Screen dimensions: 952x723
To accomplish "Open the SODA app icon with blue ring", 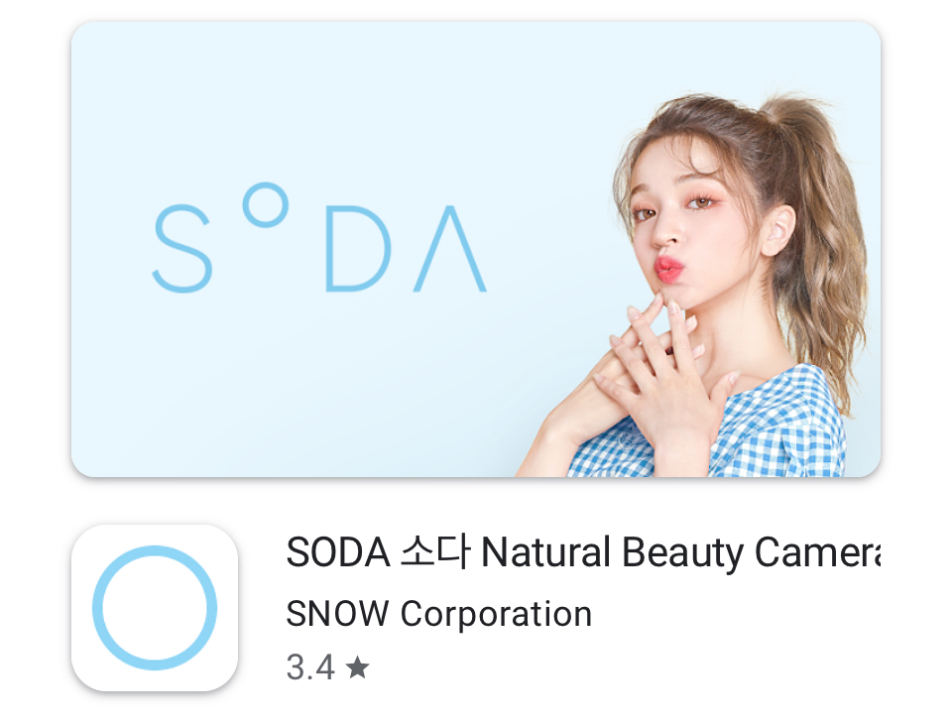I will (x=155, y=608).
